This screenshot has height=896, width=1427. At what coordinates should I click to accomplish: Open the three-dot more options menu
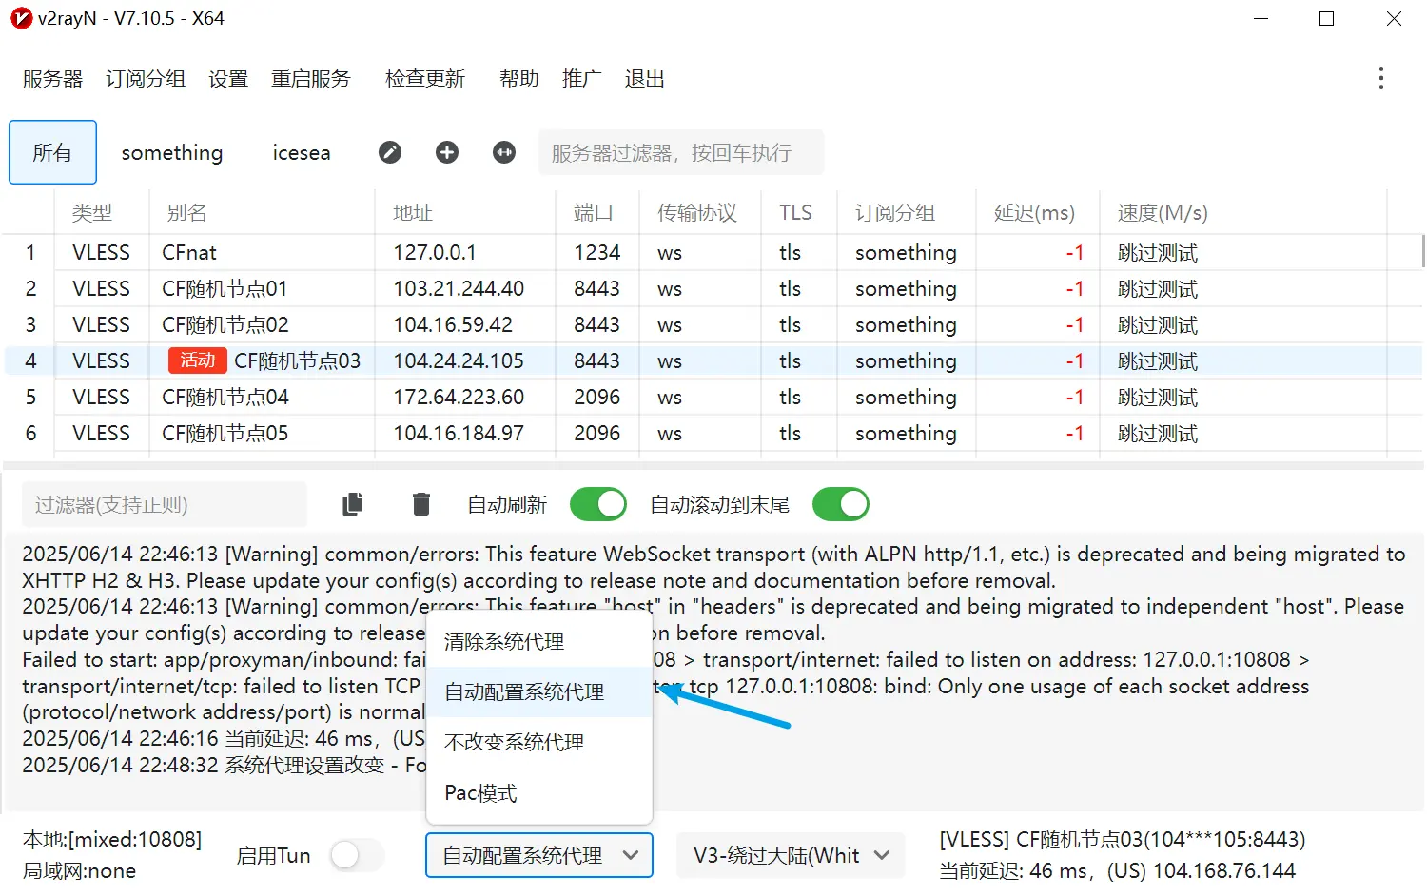pos(1380,78)
